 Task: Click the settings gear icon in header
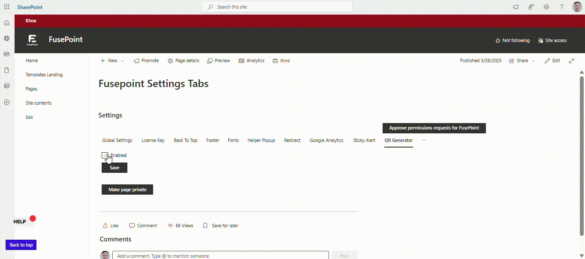tap(546, 7)
